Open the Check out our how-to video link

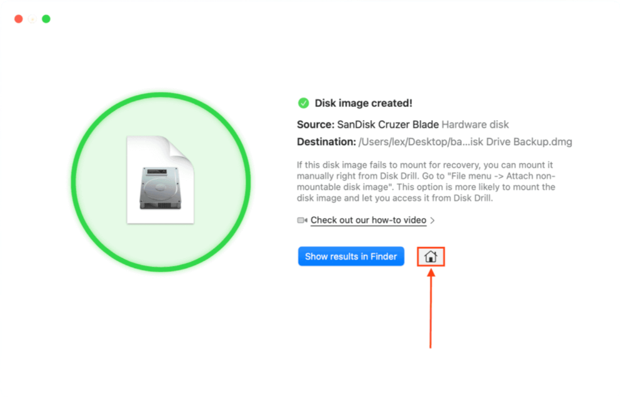click(368, 220)
